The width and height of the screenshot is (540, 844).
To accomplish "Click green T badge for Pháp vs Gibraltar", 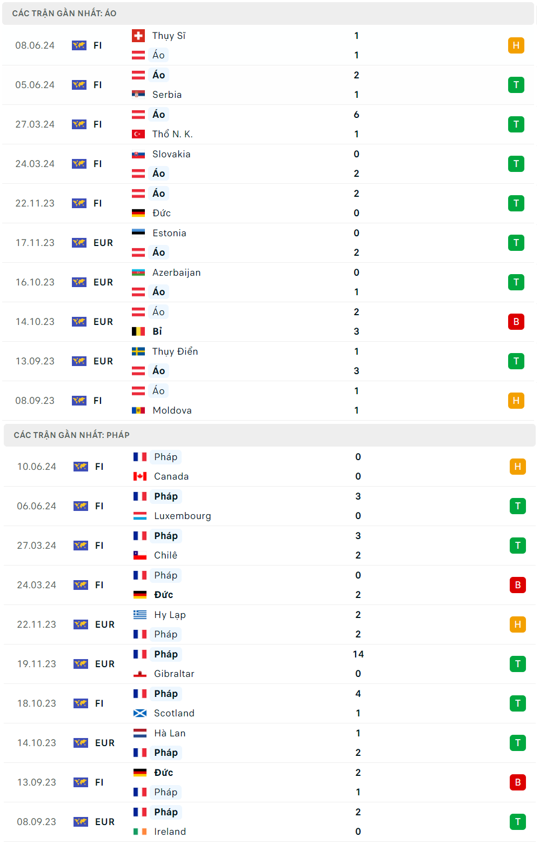I will [x=517, y=664].
